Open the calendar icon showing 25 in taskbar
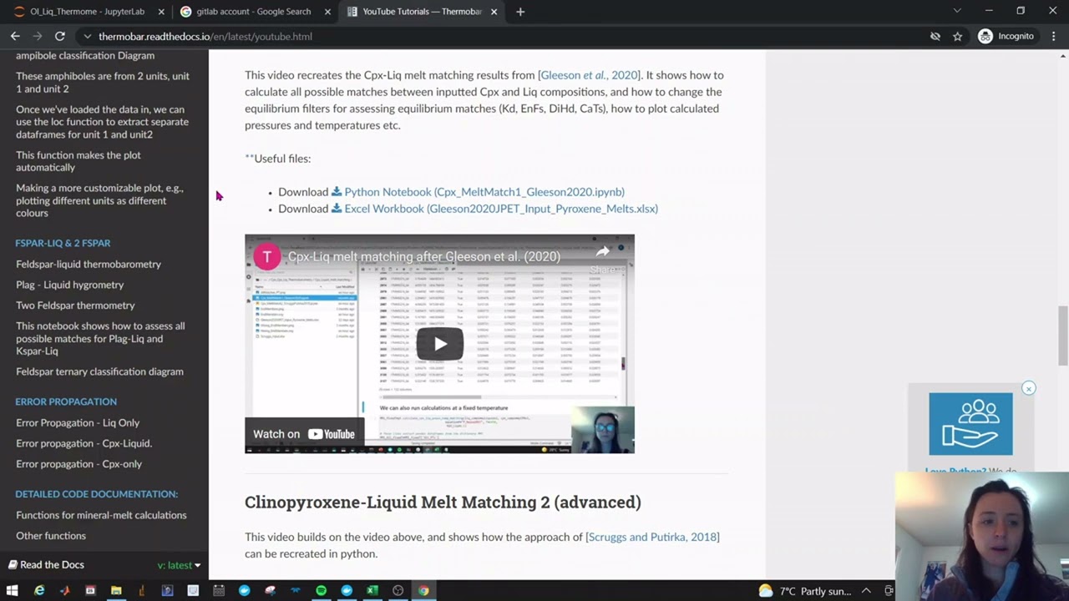Screen dimensions: 1069x601 click(90, 590)
